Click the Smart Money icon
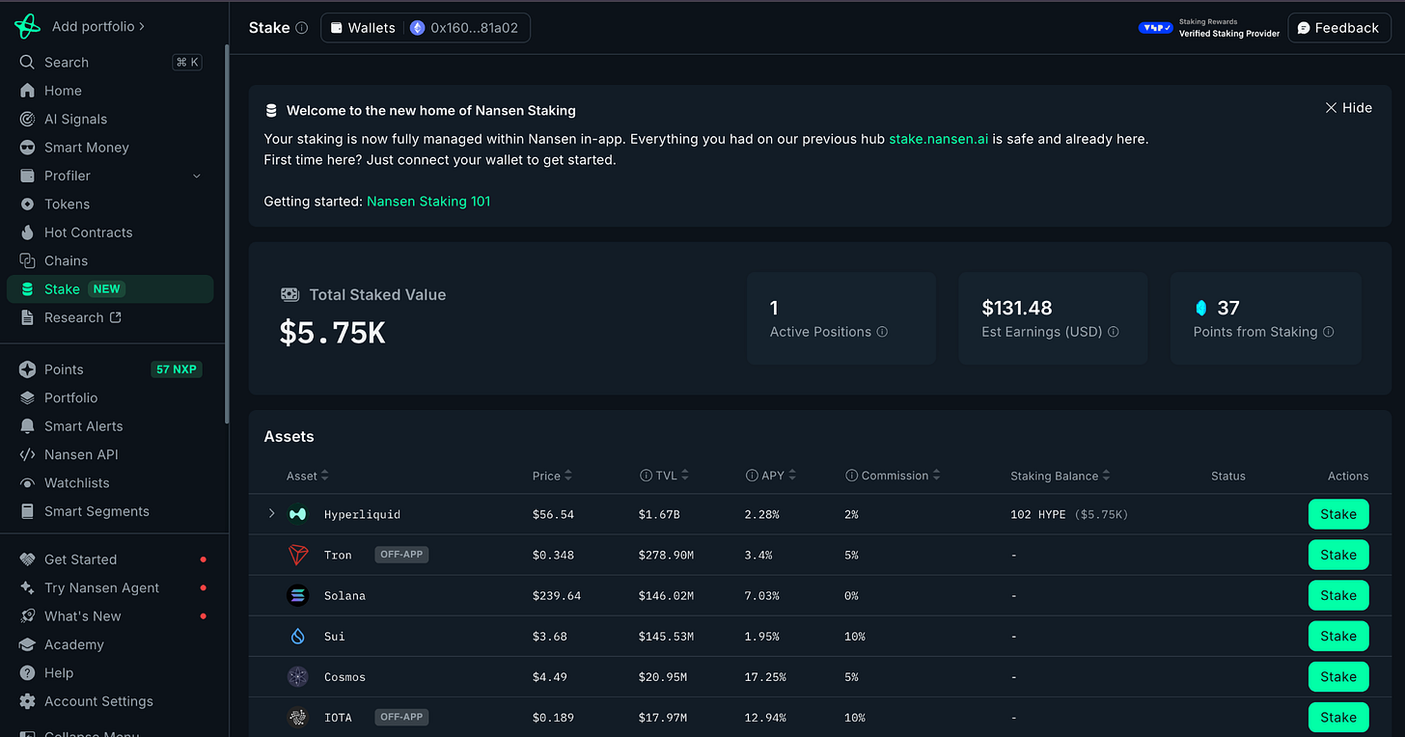 pos(27,148)
